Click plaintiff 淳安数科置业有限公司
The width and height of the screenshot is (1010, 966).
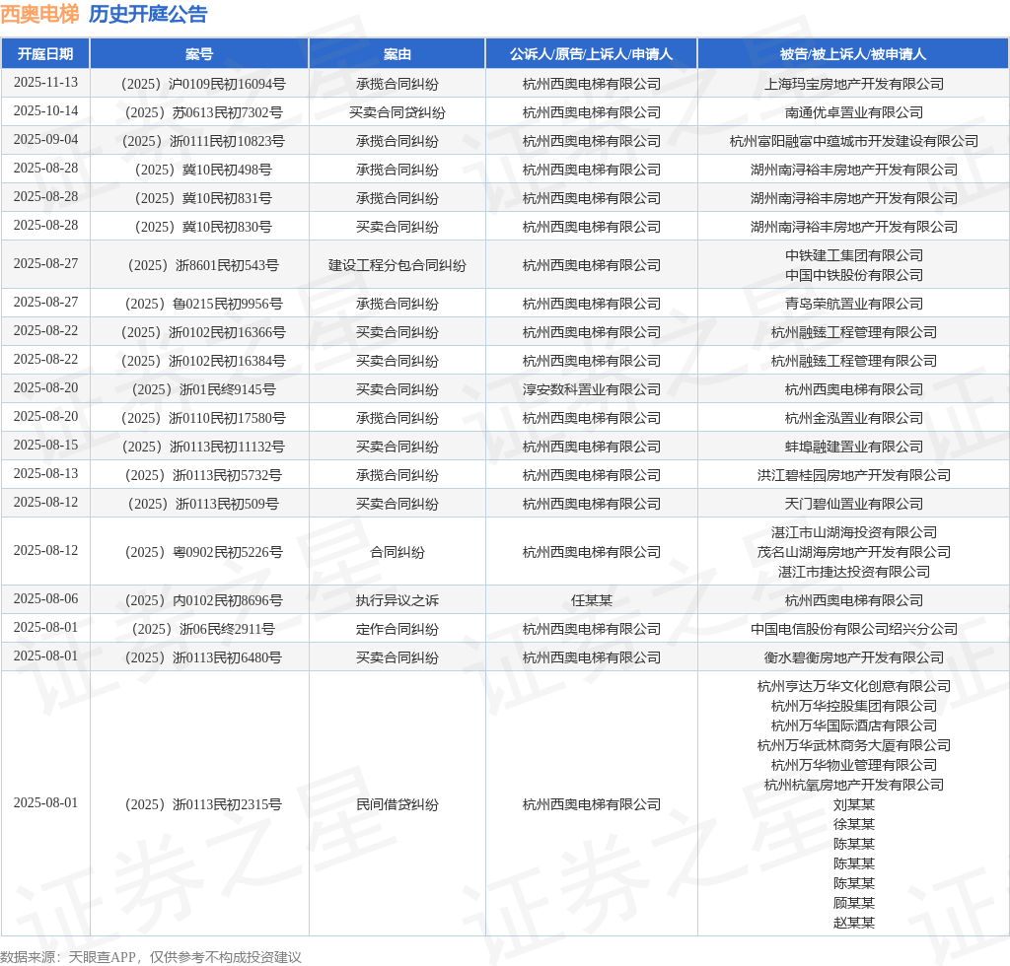(x=592, y=389)
